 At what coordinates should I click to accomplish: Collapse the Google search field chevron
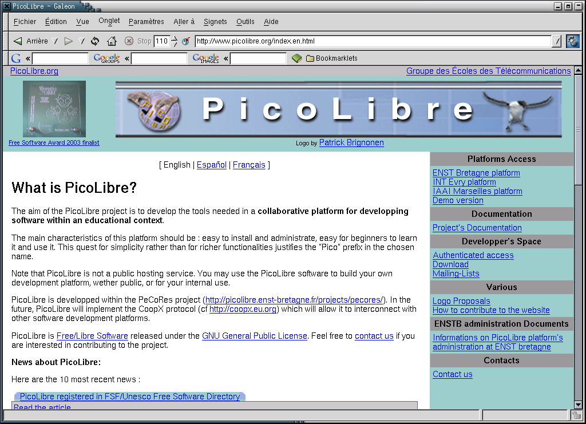(27, 58)
